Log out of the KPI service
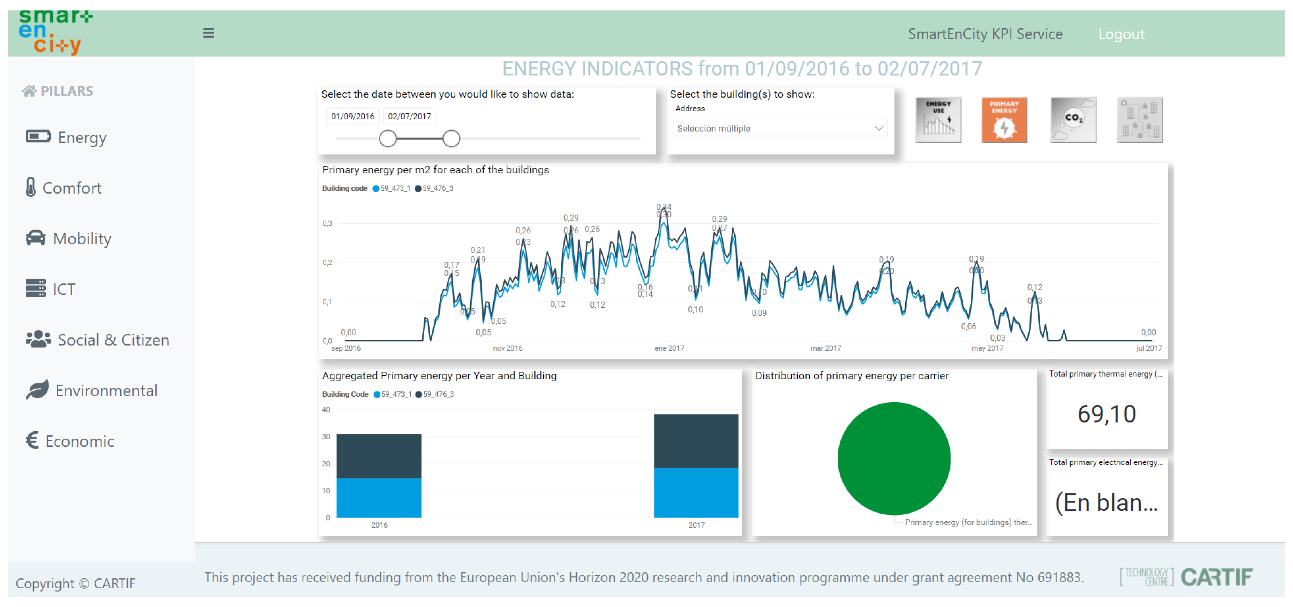This screenshot has height=607, width=1293. tap(1121, 34)
